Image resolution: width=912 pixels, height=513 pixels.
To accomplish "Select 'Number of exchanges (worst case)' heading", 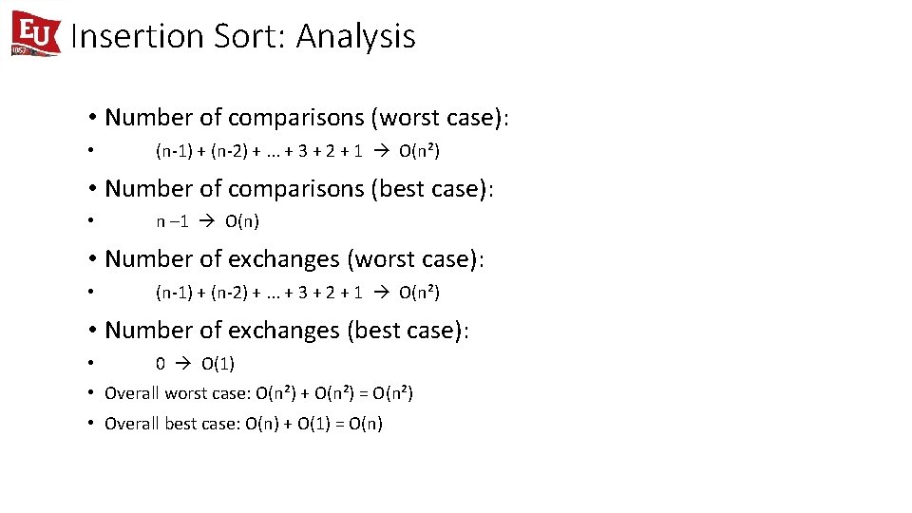I will (294, 258).
